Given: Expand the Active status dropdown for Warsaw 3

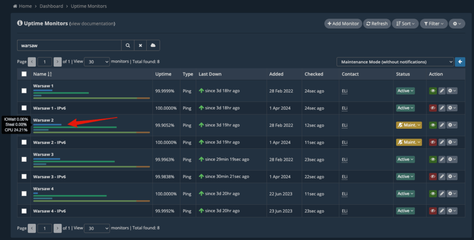Looking at the screenshot, I should coord(405,159).
